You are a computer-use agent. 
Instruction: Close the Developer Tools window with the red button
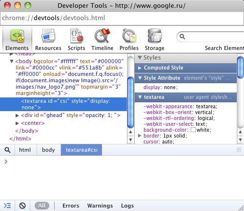pos(7,5)
